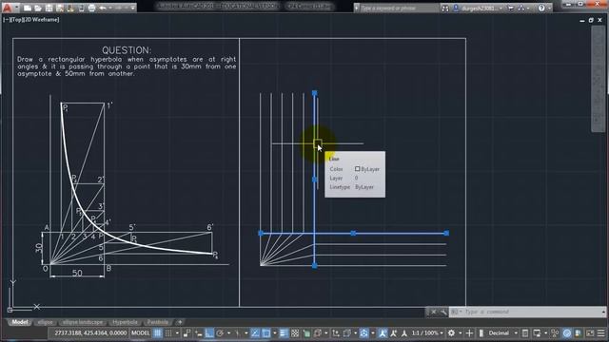Screen dimensions: 609x342
Task: Expand Polar Tracking angle dropdown
Action: coord(228,333)
